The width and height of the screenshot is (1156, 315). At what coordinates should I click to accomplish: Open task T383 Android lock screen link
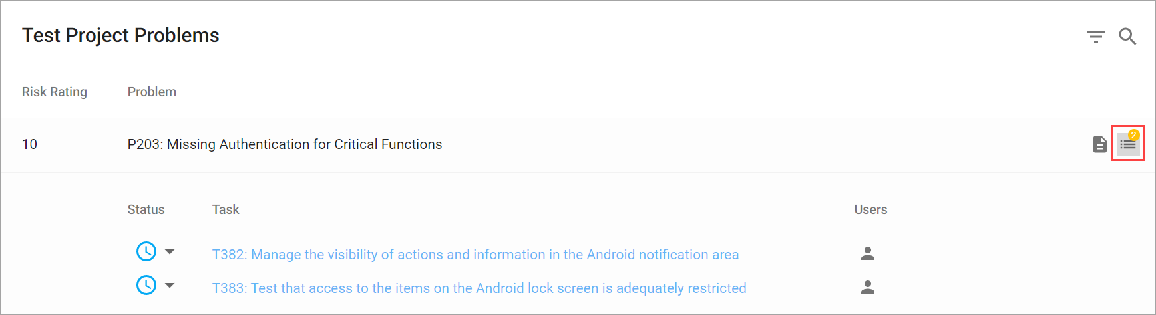[479, 288]
